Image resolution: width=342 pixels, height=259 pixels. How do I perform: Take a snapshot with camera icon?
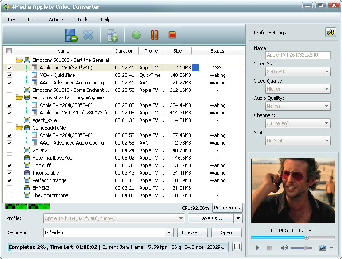tap(323, 248)
